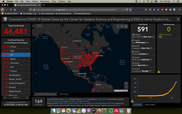The width and height of the screenshot is (182, 114).
Task: Open the Trash in the Dock
Action: (x=128, y=111)
